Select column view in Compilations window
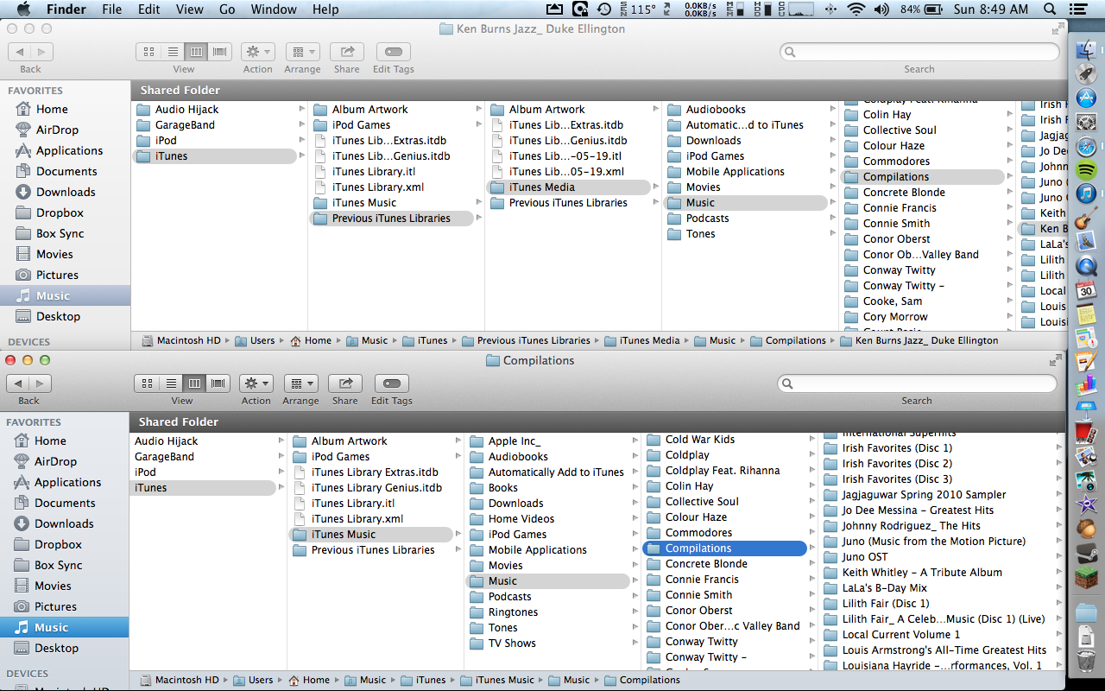 194,384
